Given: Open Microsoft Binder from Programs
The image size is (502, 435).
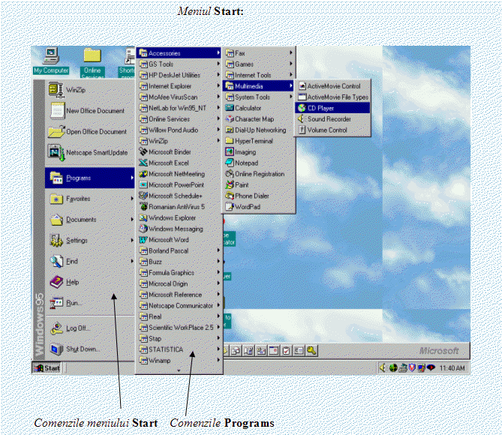Looking at the screenshot, I should click(179, 152).
